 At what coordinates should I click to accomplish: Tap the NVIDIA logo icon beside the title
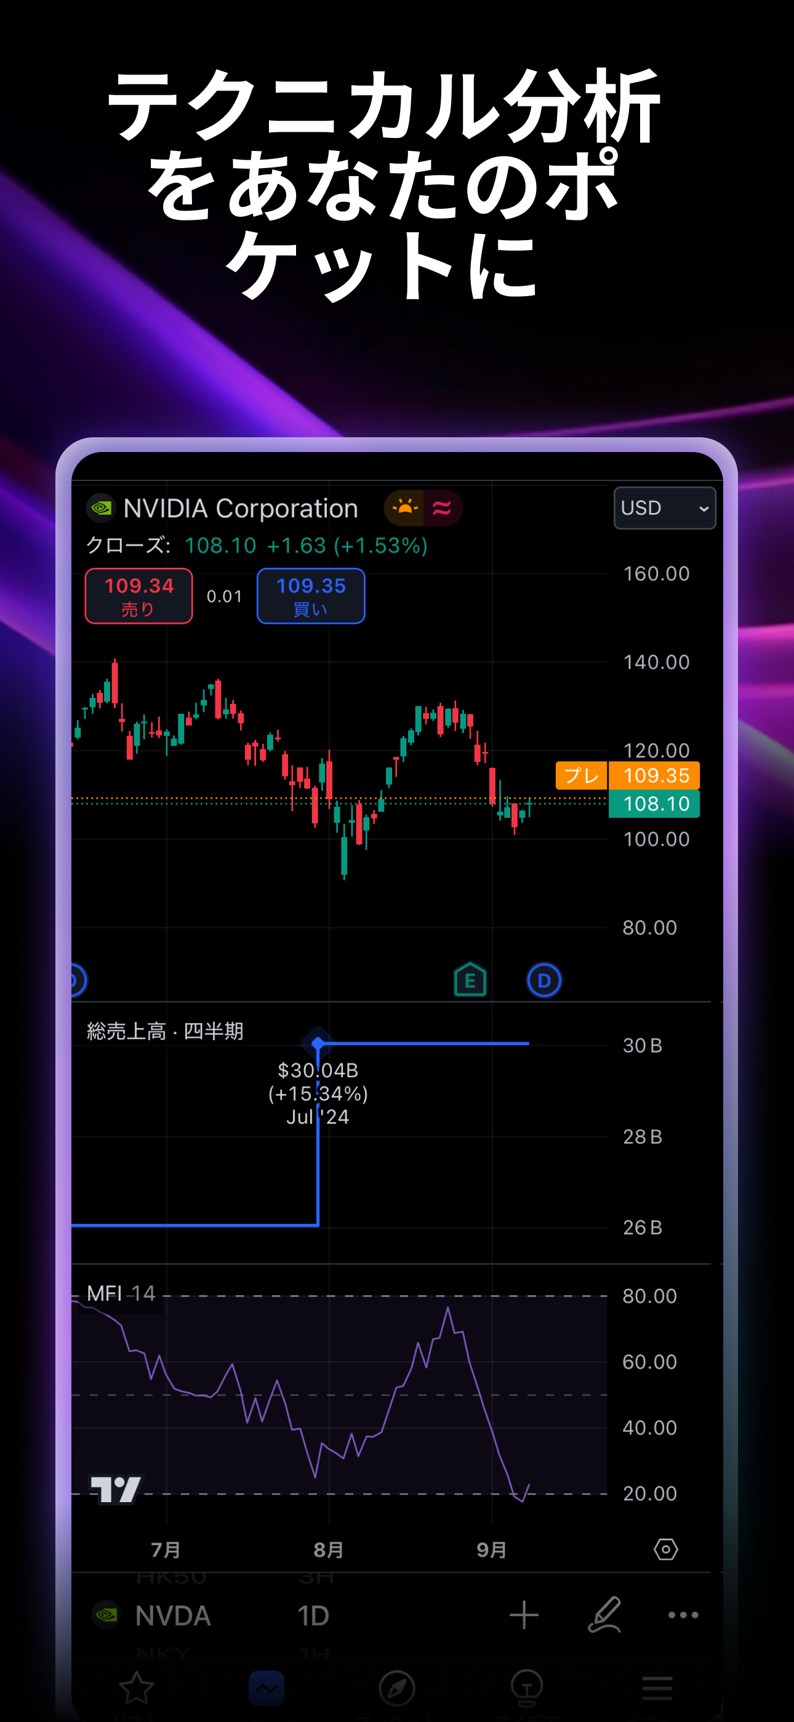101,509
